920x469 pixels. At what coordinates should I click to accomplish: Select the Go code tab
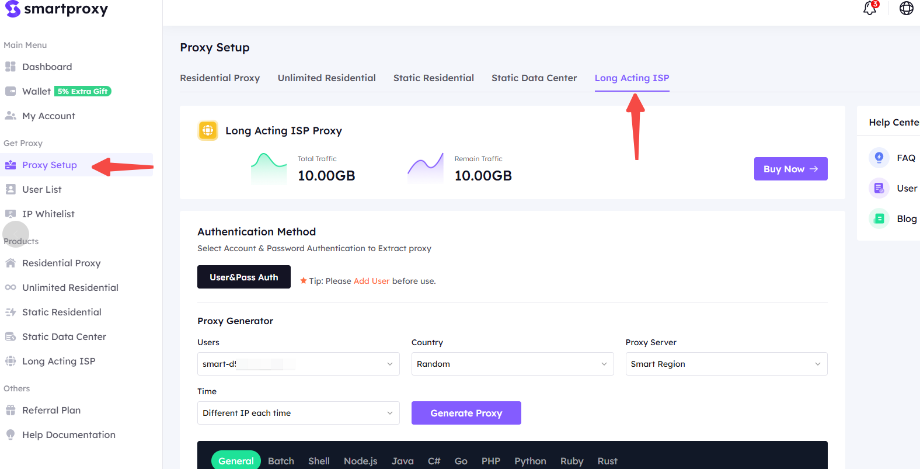[461, 461]
